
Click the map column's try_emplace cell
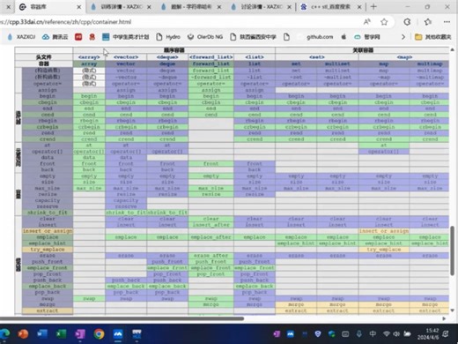coord(384,250)
